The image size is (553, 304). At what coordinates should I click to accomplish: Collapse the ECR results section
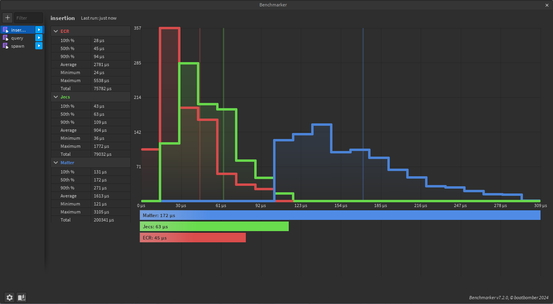click(x=56, y=31)
